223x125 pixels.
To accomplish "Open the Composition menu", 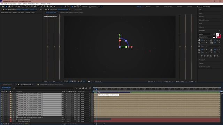I will pyautogui.click(x=13, y=4).
